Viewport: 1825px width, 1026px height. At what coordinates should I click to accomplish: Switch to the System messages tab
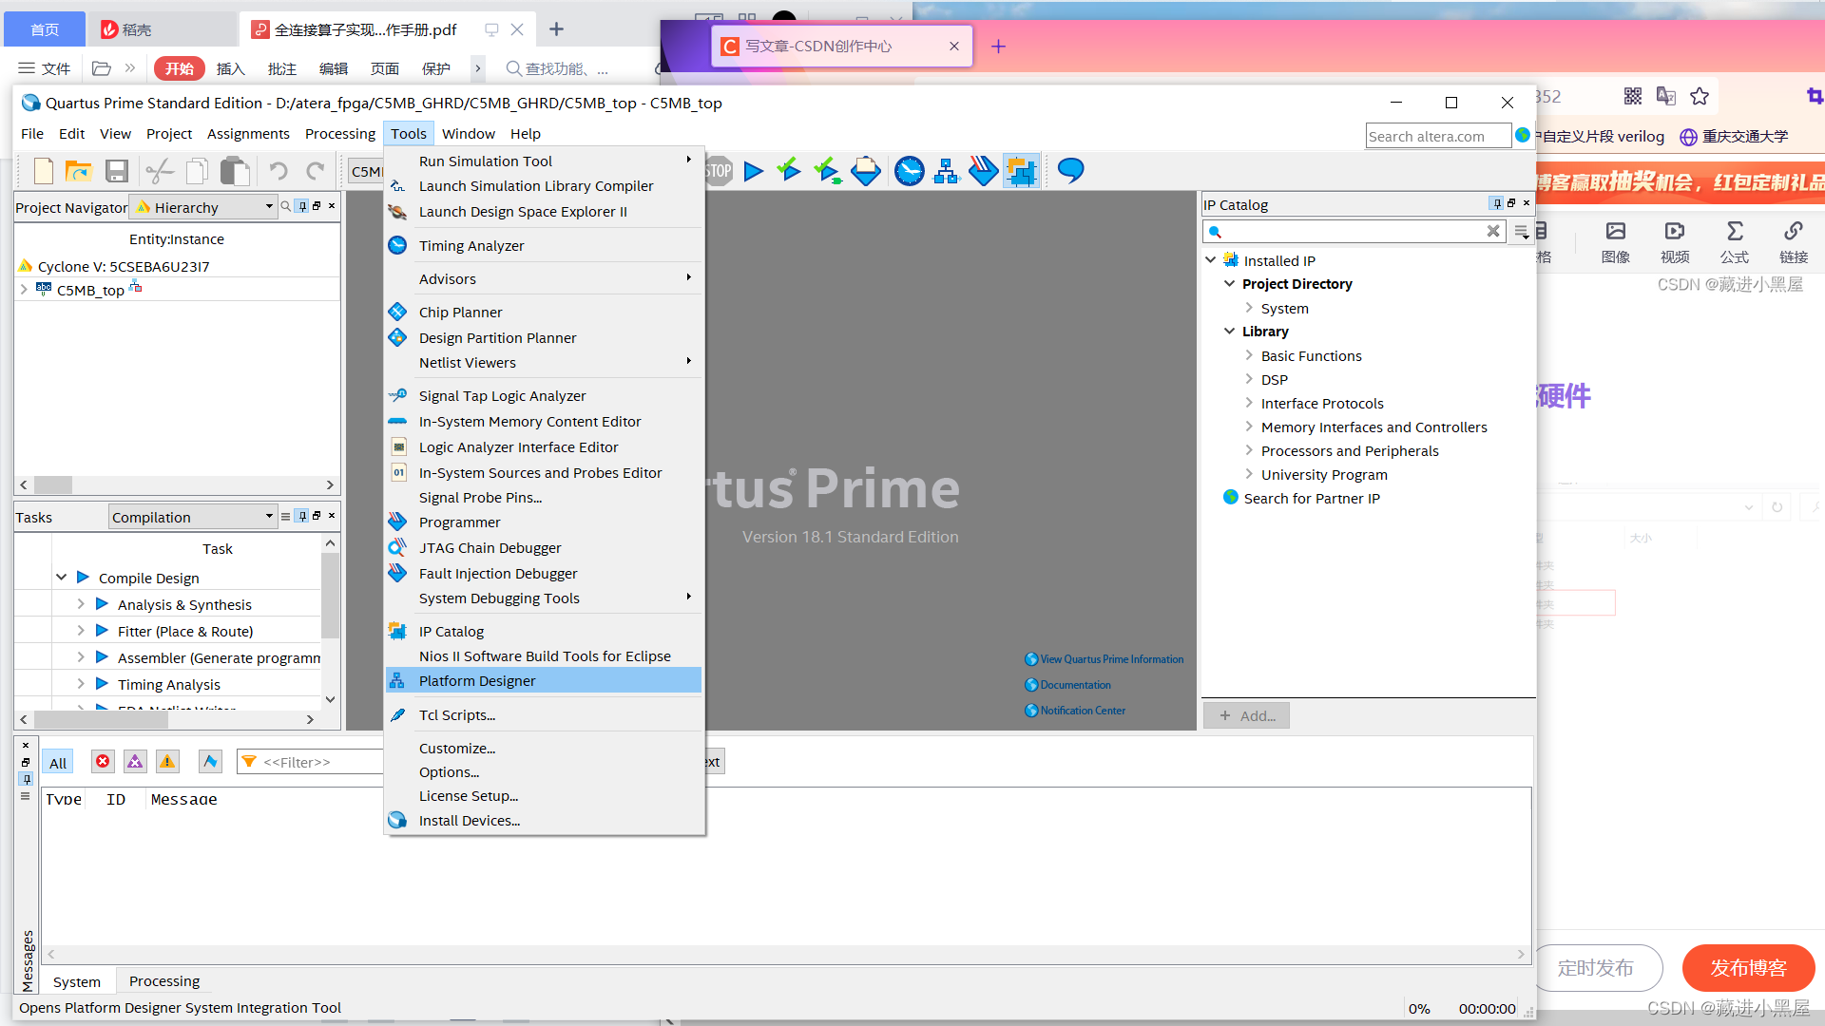[x=77, y=981]
